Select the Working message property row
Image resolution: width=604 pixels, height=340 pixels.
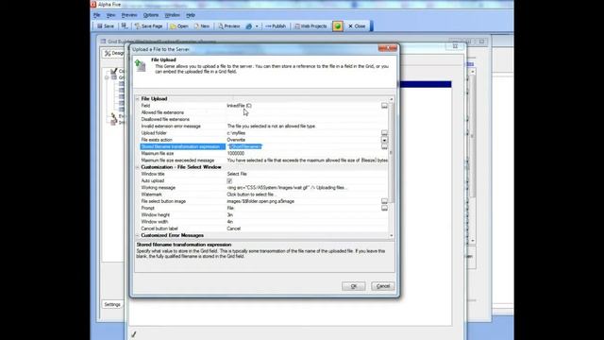click(x=264, y=188)
